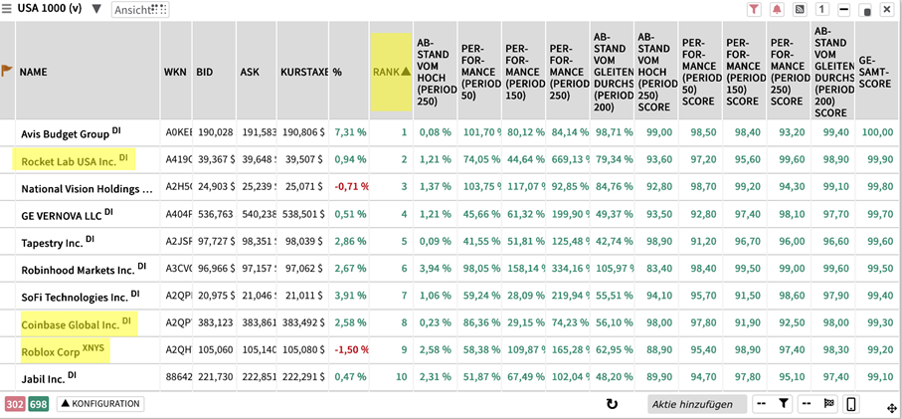The height and width of the screenshot is (419, 902).
Task: Sort by the WKN column header
Action: 176,72
